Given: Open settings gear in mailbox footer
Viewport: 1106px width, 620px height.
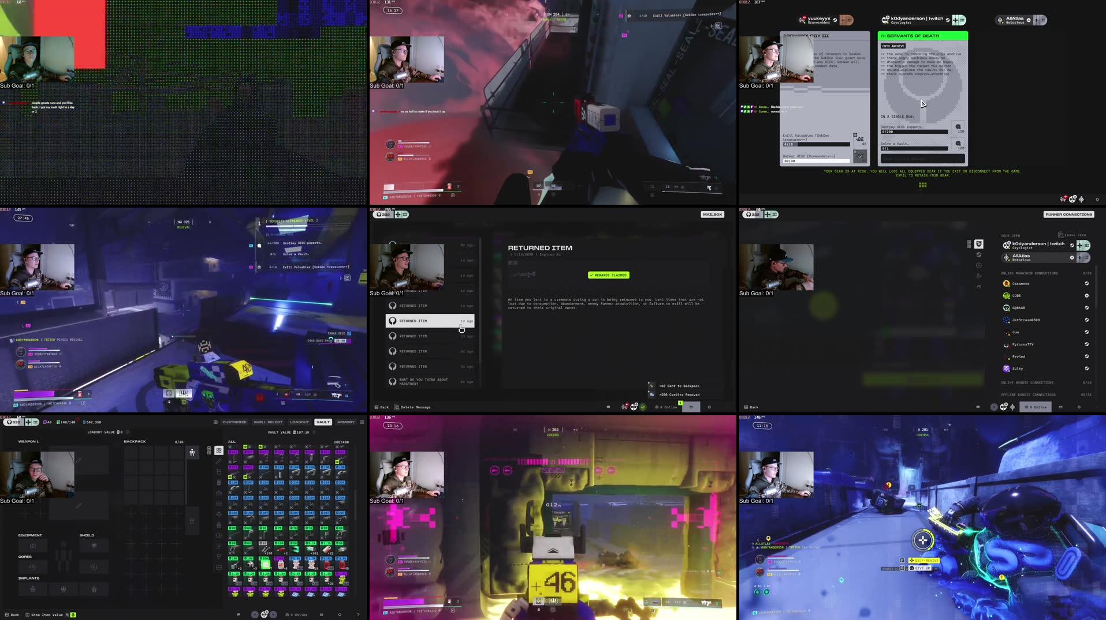Looking at the screenshot, I should click(709, 407).
